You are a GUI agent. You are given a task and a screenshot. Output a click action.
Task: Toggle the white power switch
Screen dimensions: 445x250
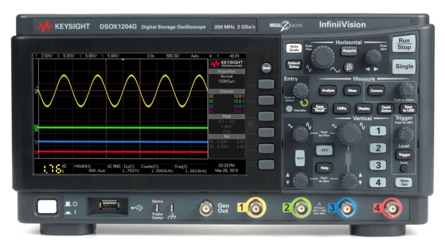coord(47,207)
